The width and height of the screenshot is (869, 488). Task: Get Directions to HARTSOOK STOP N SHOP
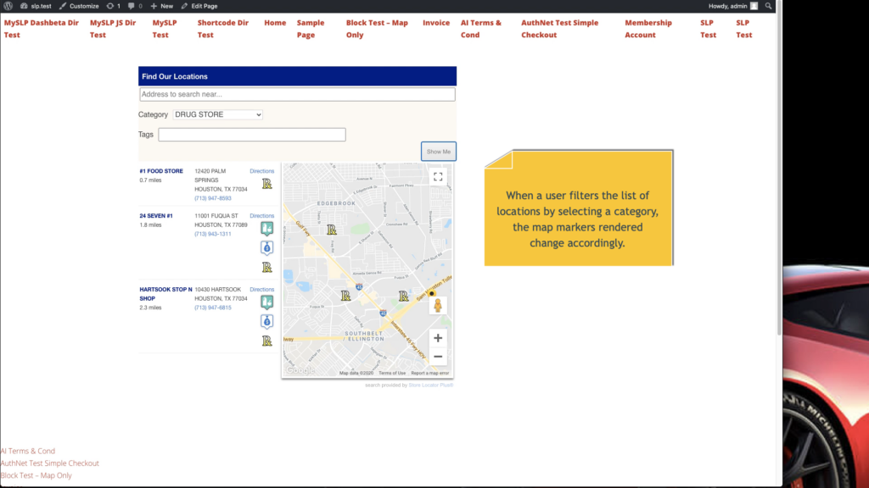pyautogui.click(x=261, y=290)
